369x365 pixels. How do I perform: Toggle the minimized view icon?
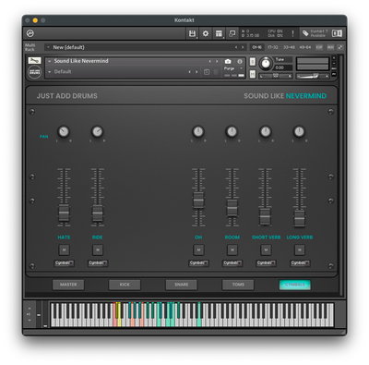(232, 33)
